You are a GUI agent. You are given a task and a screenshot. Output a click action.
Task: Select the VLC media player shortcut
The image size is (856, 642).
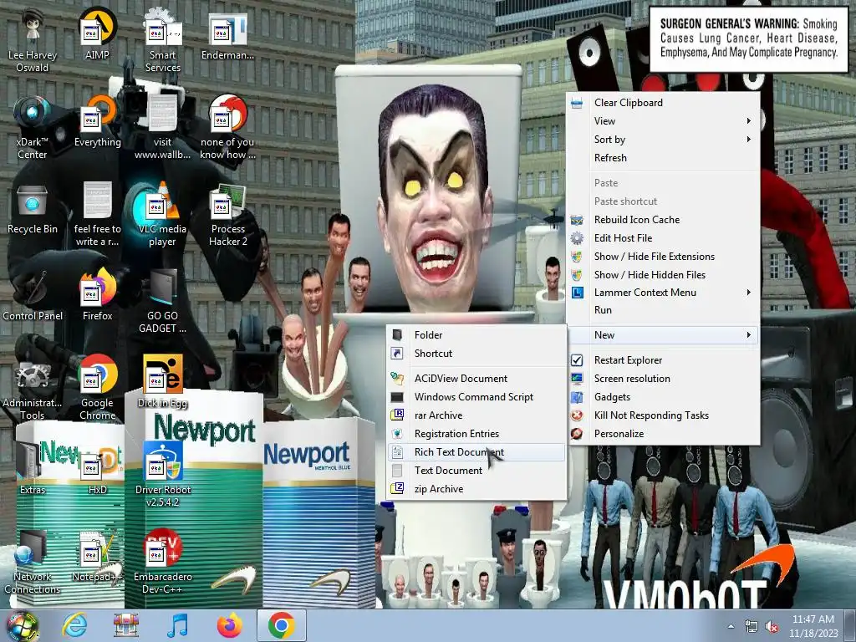tap(162, 215)
